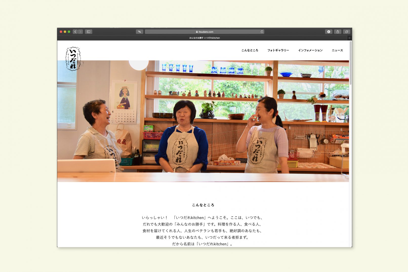Viewport: 408px width, 272px height.
Task: Click the hero photo of three women
Action: [x=203, y=121]
